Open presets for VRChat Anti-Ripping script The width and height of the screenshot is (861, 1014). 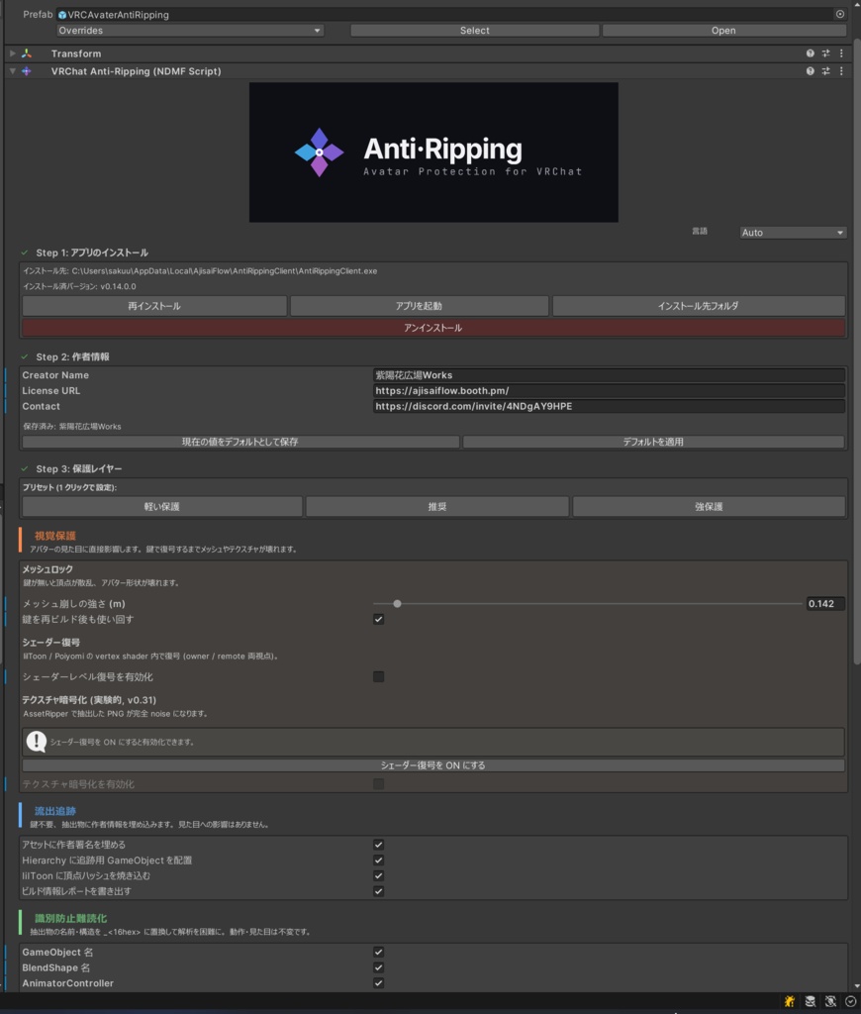825,71
